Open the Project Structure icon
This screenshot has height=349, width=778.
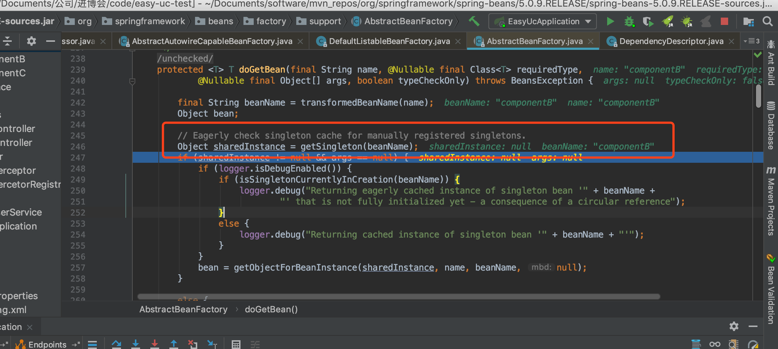point(748,22)
